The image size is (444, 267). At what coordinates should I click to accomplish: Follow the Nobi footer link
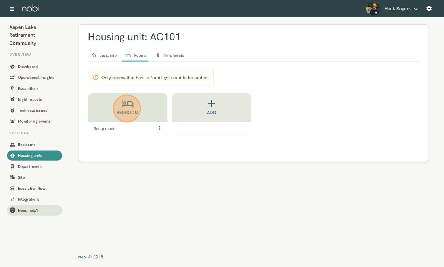click(82, 257)
